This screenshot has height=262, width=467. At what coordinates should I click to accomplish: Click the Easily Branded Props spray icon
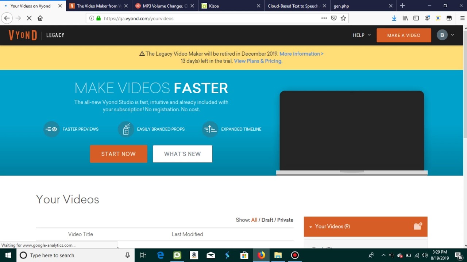tap(126, 129)
